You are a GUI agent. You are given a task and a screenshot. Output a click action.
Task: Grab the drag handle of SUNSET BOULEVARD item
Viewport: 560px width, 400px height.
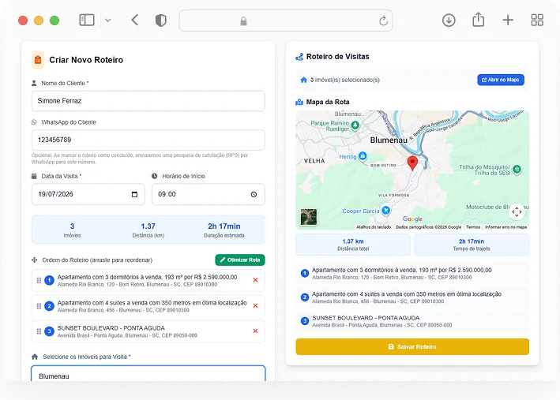coord(39,331)
